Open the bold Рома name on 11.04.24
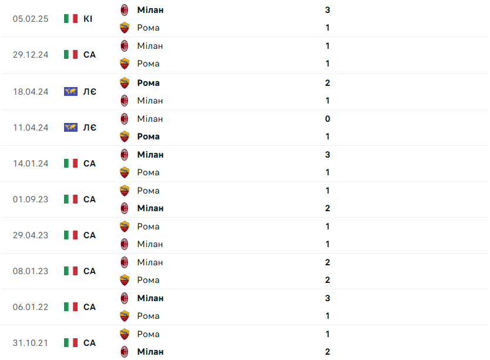 149,136
